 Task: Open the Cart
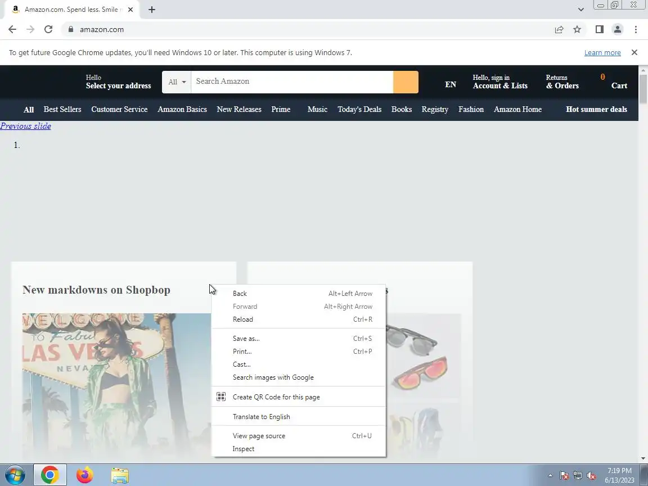click(x=614, y=82)
